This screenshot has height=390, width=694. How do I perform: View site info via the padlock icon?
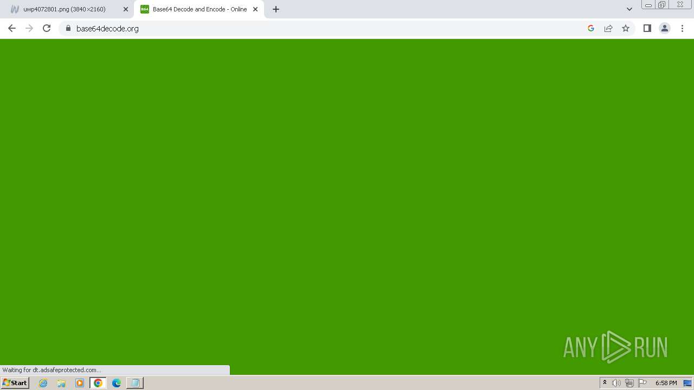pos(68,28)
